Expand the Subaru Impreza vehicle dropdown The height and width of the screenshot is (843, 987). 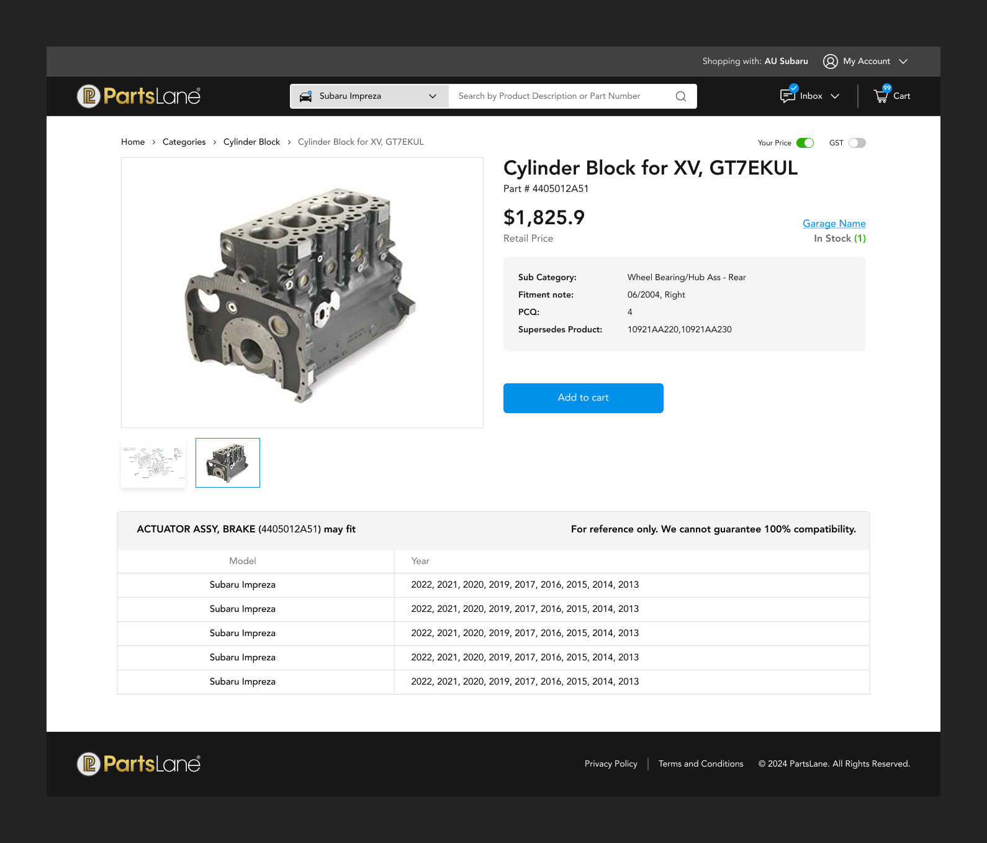433,96
